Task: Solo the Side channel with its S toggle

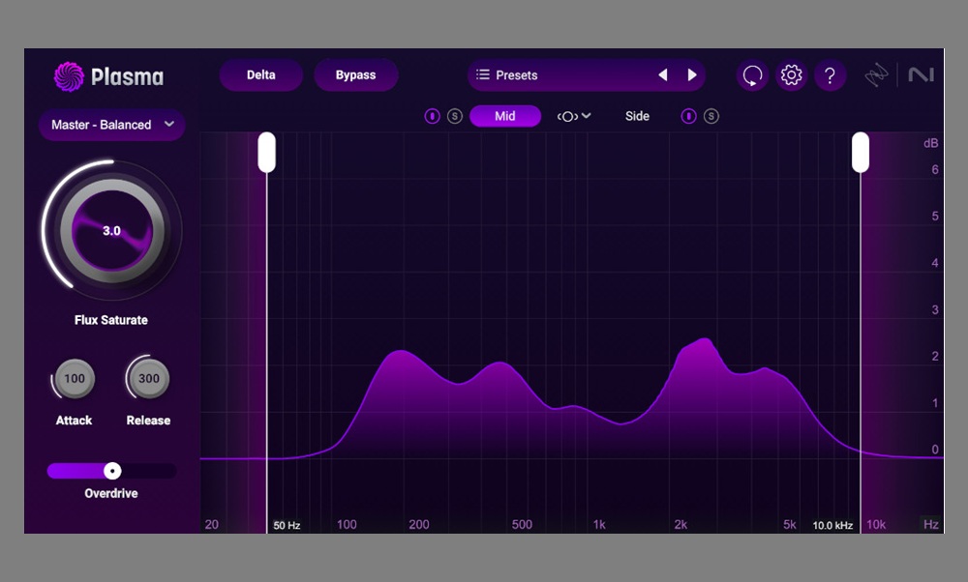Action: pyautogui.click(x=712, y=116)
